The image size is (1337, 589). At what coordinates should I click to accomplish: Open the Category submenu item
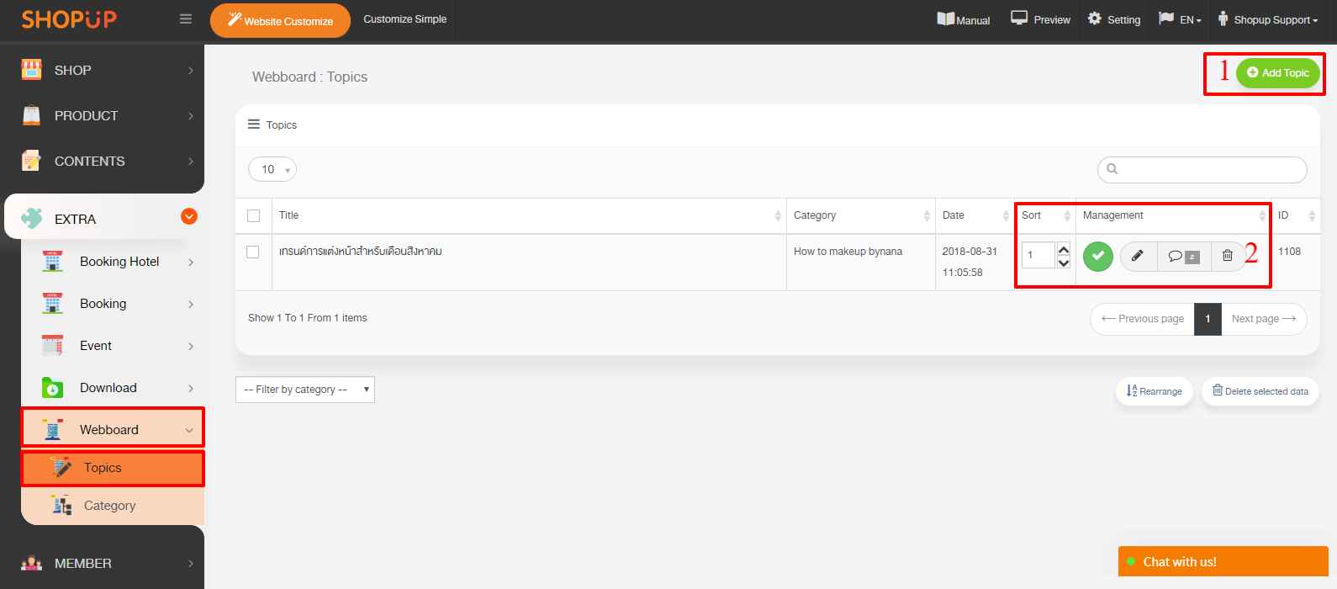pyautogui.click(x=113, y=506)
